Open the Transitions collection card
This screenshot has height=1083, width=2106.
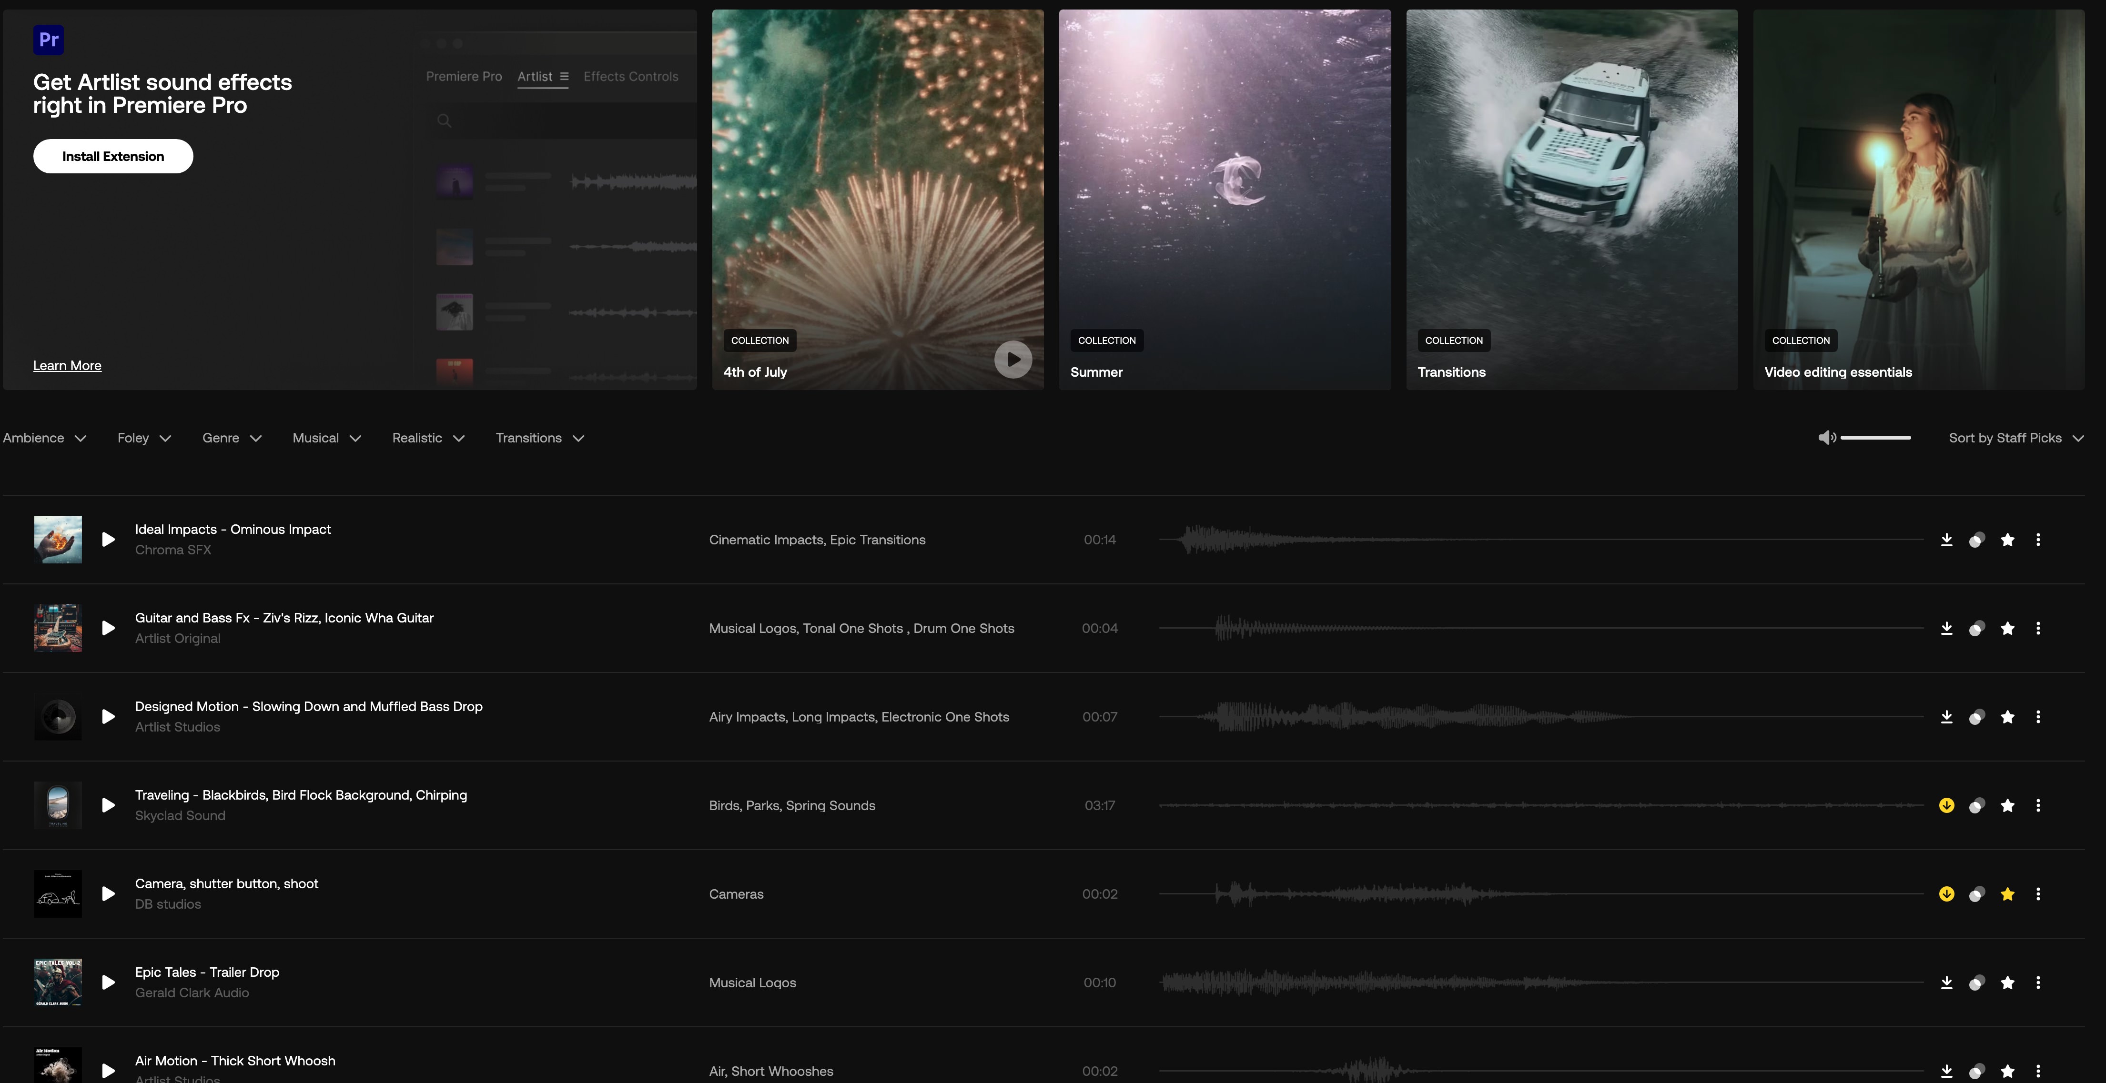[1571, 200]
